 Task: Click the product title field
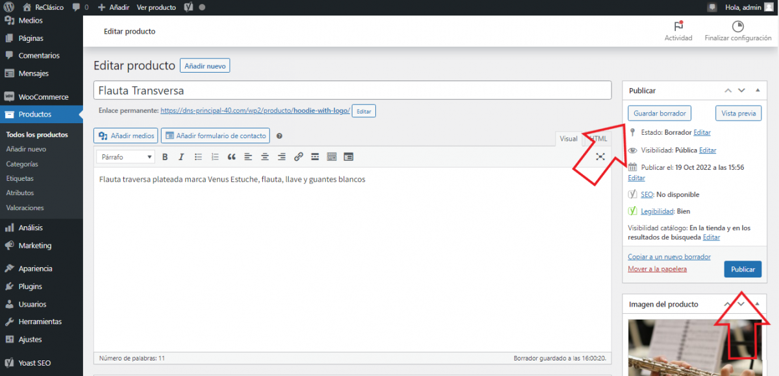click(x=352, y=91)
